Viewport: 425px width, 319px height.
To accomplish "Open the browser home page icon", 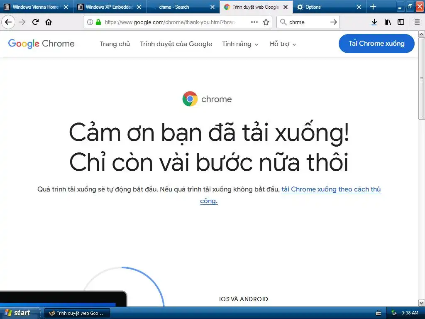I will pos(49,22).
